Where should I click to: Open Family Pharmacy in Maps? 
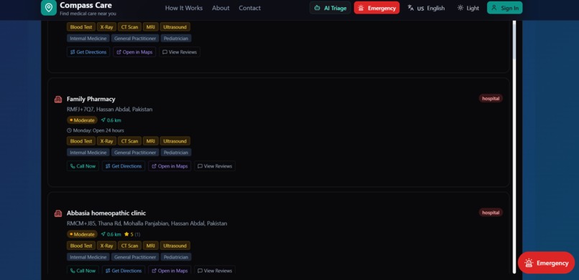pos(170,166)
